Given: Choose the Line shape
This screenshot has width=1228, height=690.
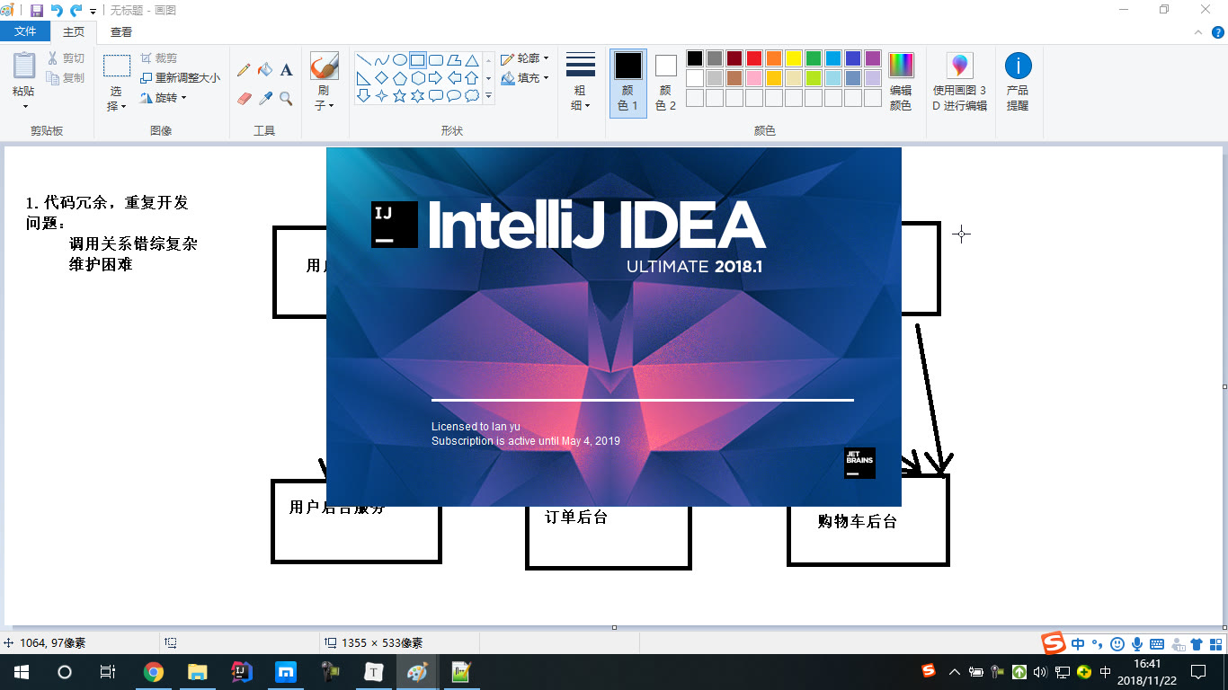Looking at the screenshot, I should pyautogui.click(x=364, y=60).
